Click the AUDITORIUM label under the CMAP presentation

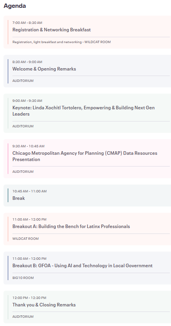click(x=23, y=172)
